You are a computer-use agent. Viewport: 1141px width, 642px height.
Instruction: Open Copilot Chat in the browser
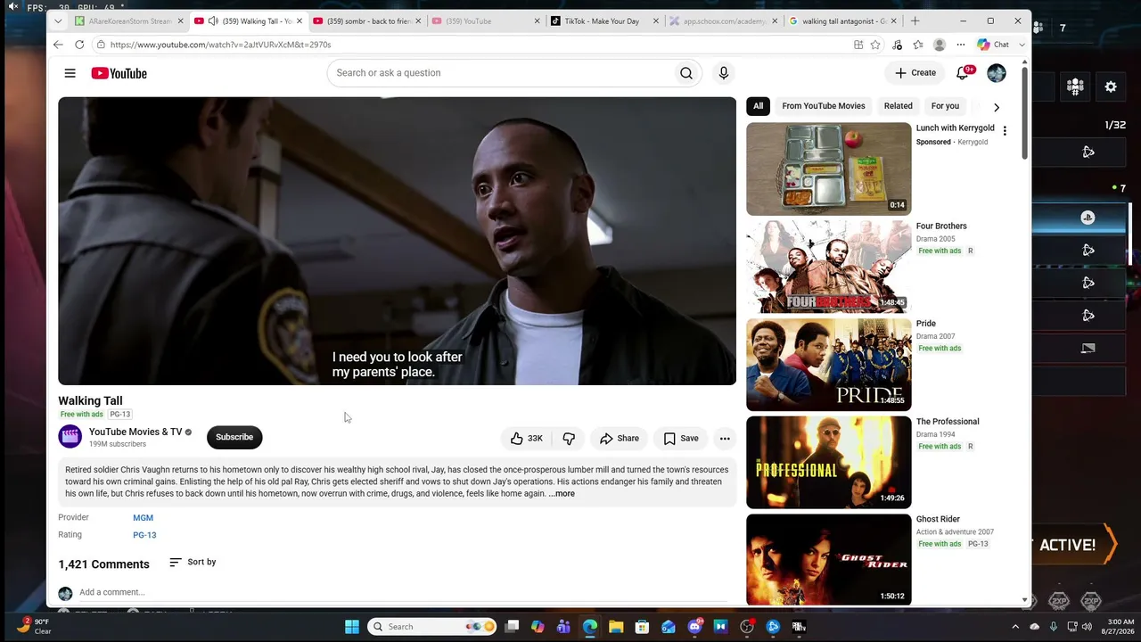pos(993,45)
